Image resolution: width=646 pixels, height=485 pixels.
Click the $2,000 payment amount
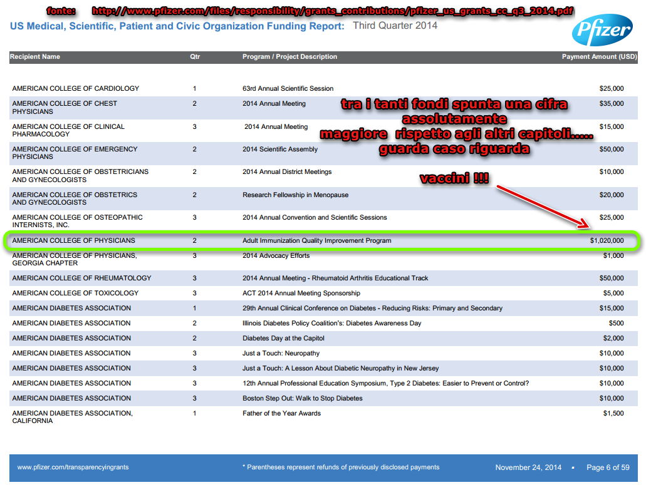point(613,339)
